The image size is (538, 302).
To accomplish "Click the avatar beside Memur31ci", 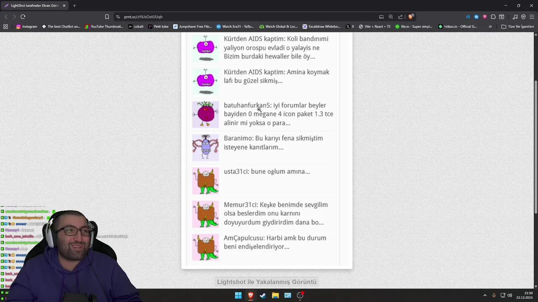I will tap(206, 214).
